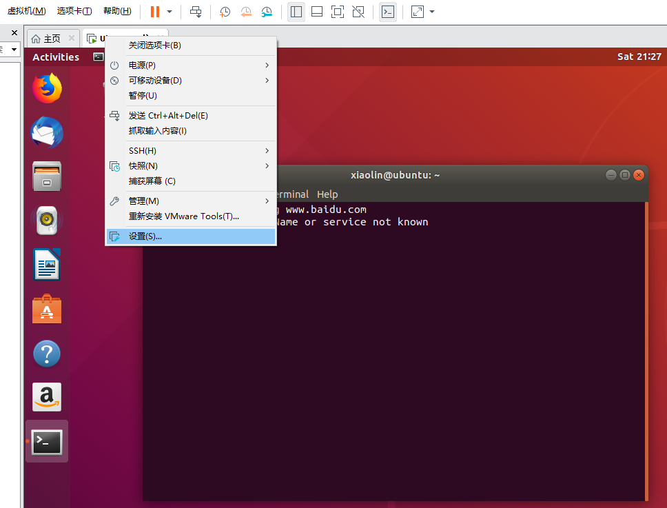The image size is (667, 508).
Task: Open the Sat 21:27 clock menu
Action: [639, 57]
